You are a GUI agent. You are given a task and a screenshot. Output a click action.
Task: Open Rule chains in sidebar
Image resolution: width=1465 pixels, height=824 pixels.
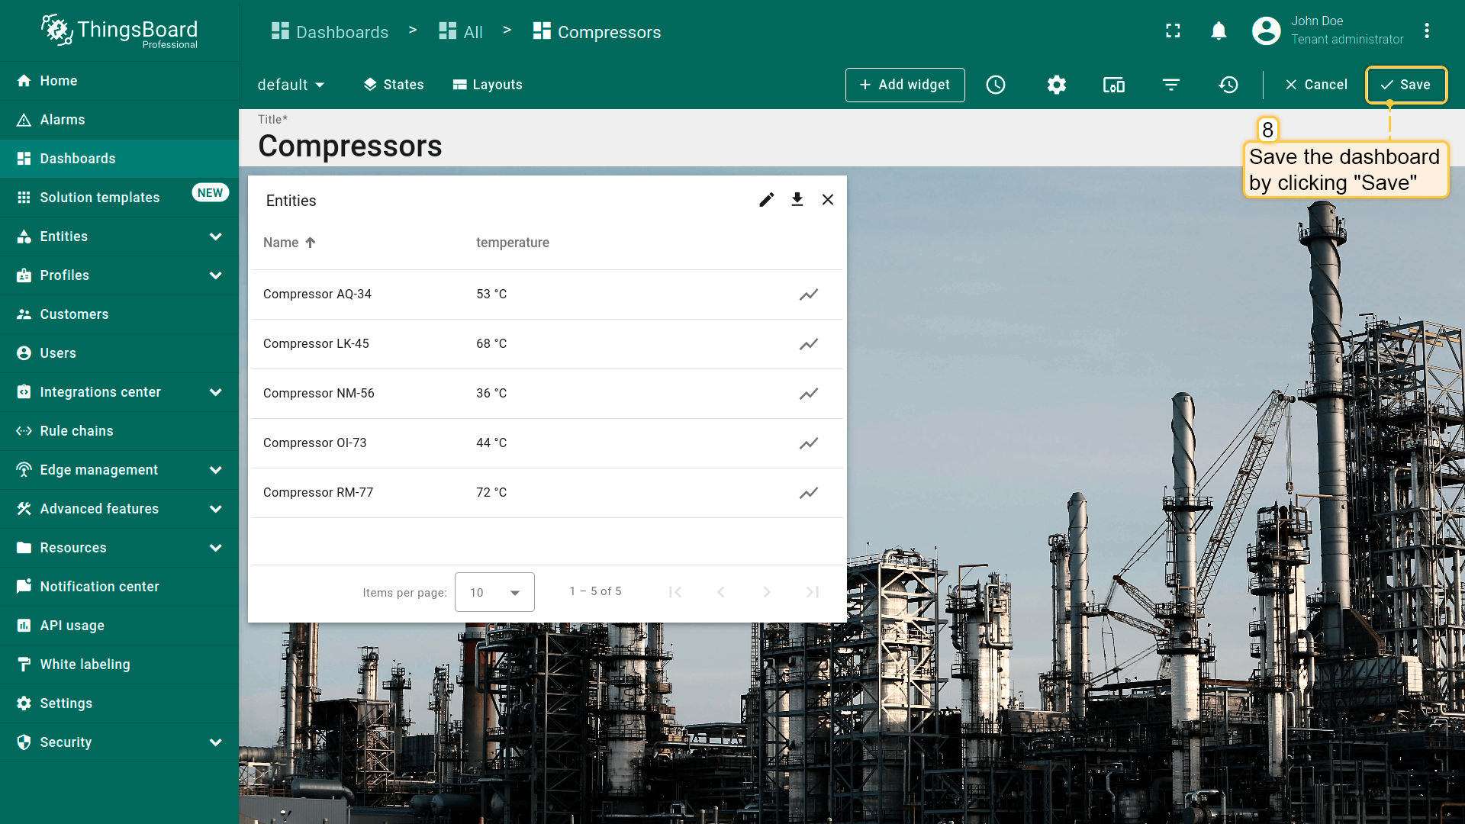click(x=76, y=431)
